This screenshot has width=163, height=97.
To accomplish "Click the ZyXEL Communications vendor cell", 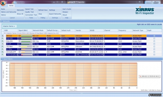I will click(x=82, y=55).
